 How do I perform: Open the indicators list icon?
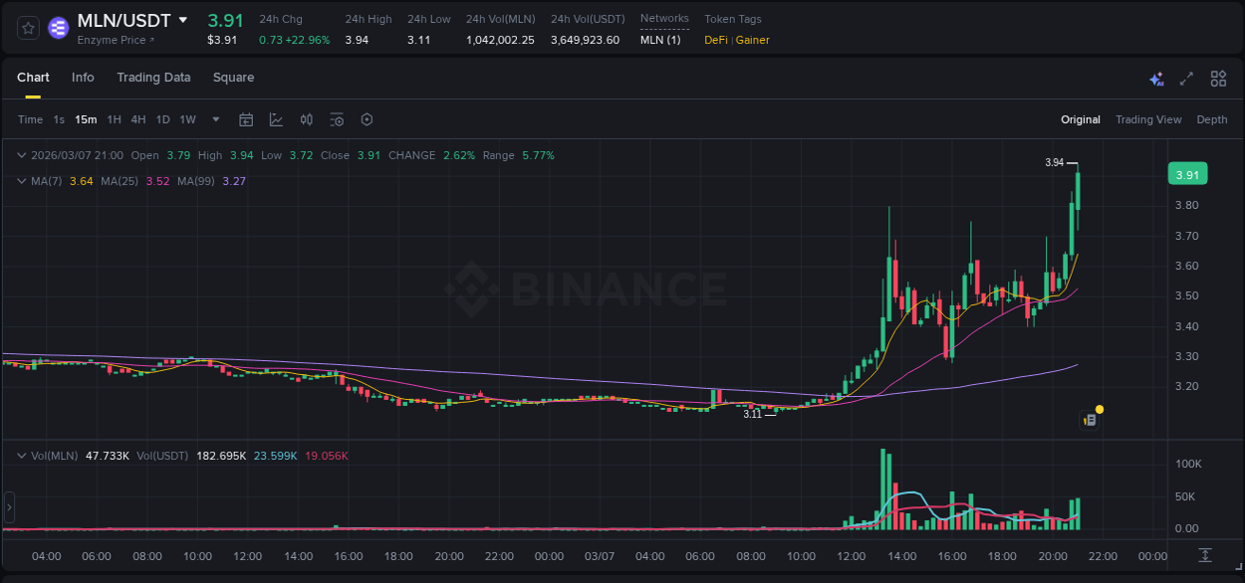point(337,119)
